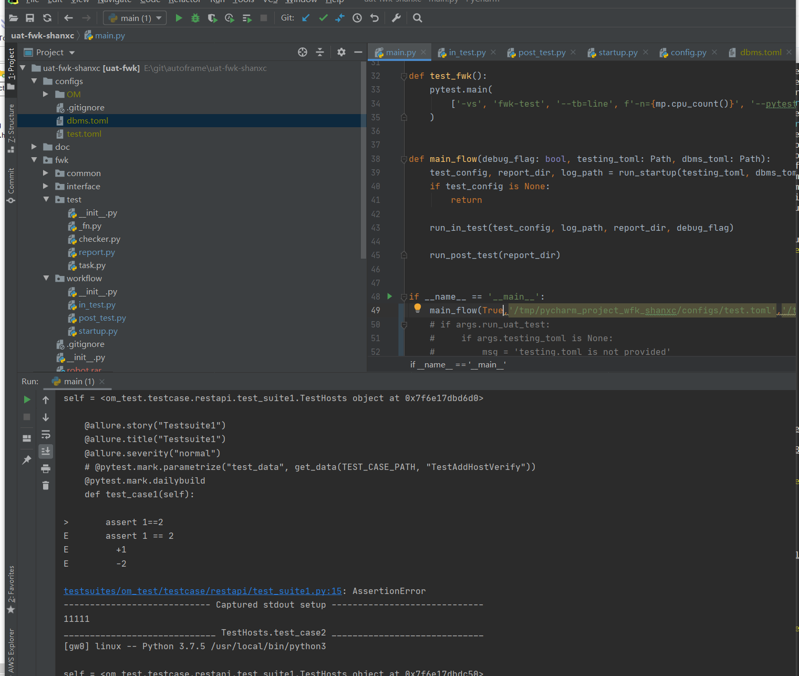
Task: Open the Favorites side tool window
Action: 11,589
